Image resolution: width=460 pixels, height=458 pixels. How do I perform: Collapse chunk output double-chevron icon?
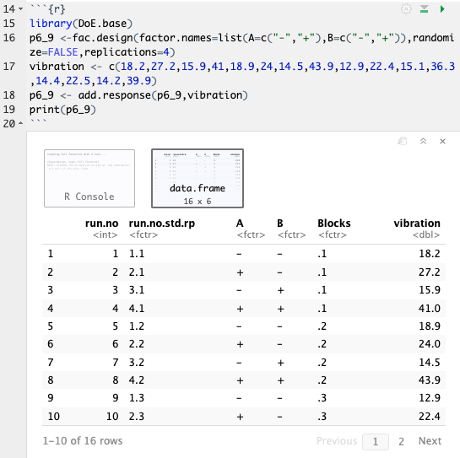[x=423, y=142]
